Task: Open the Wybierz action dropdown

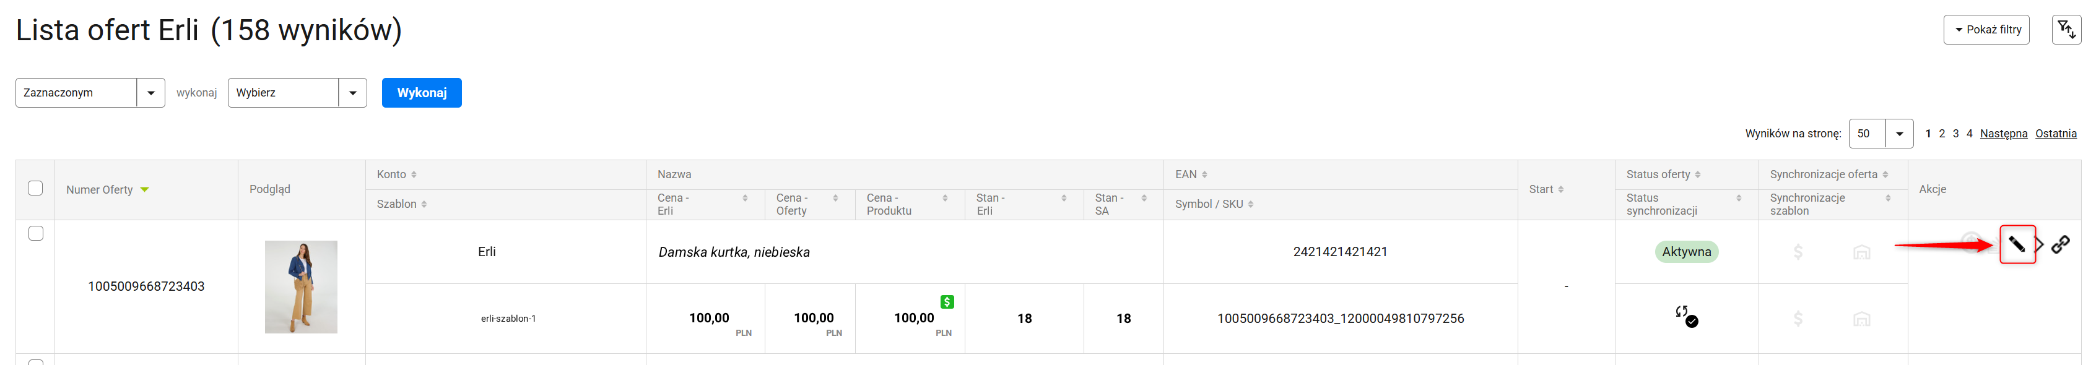Action: point(297,93)
